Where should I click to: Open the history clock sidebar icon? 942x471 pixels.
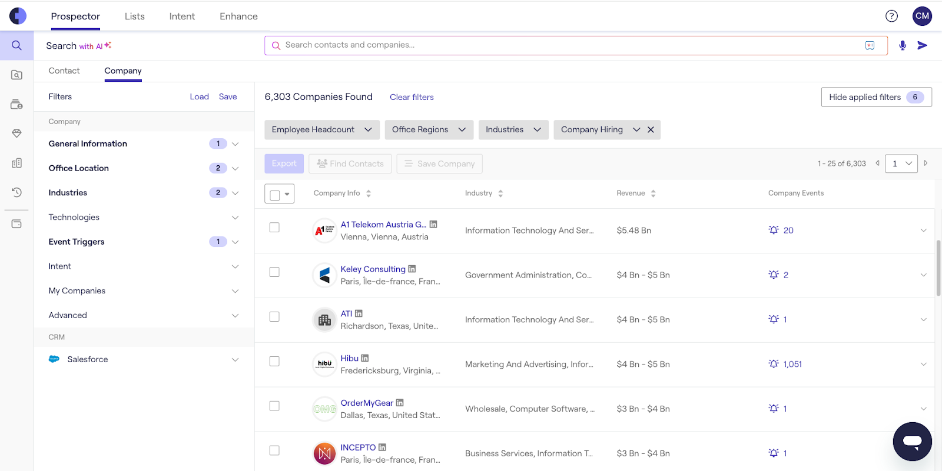pos(16,192)
